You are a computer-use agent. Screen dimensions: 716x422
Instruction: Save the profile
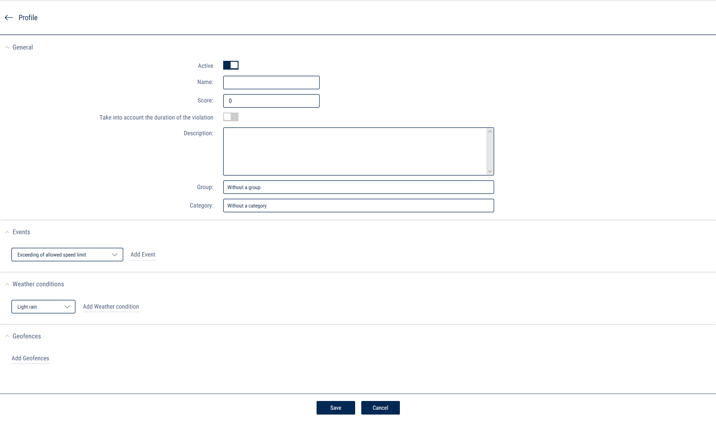[336, 408]
